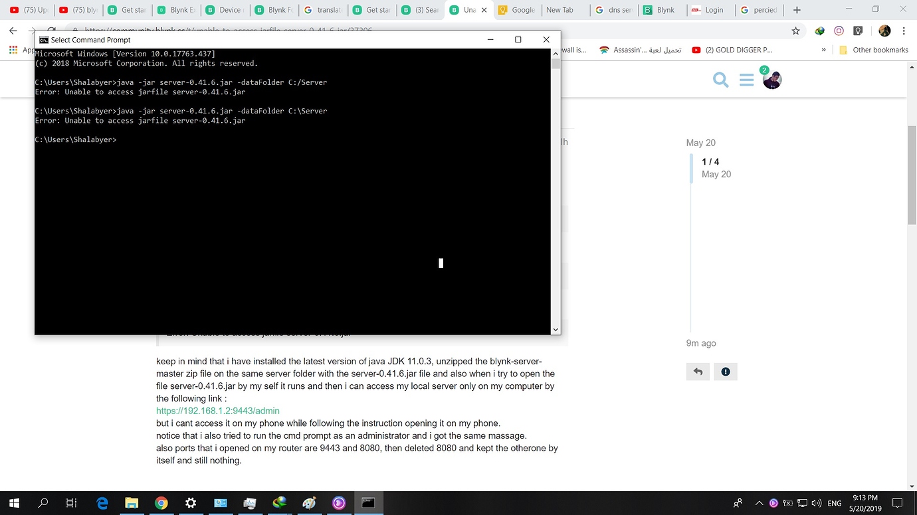Open the https://192.168.1.2:9443/admin link
The height and width of the screenshot is (515, 917).
218,411
